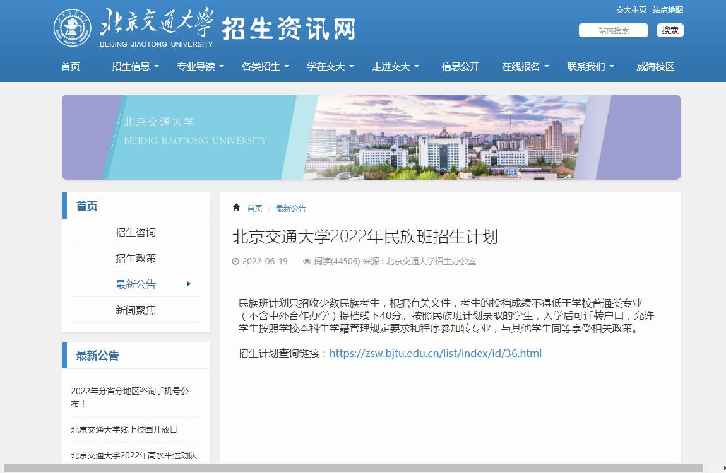The width and height of the screenshot is (726, 473).
Task: Click the Beijing Jiaotong University round logo
Action: [72, 28]
